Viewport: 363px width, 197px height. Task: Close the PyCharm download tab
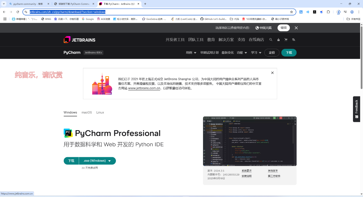(x=138, y=4)
